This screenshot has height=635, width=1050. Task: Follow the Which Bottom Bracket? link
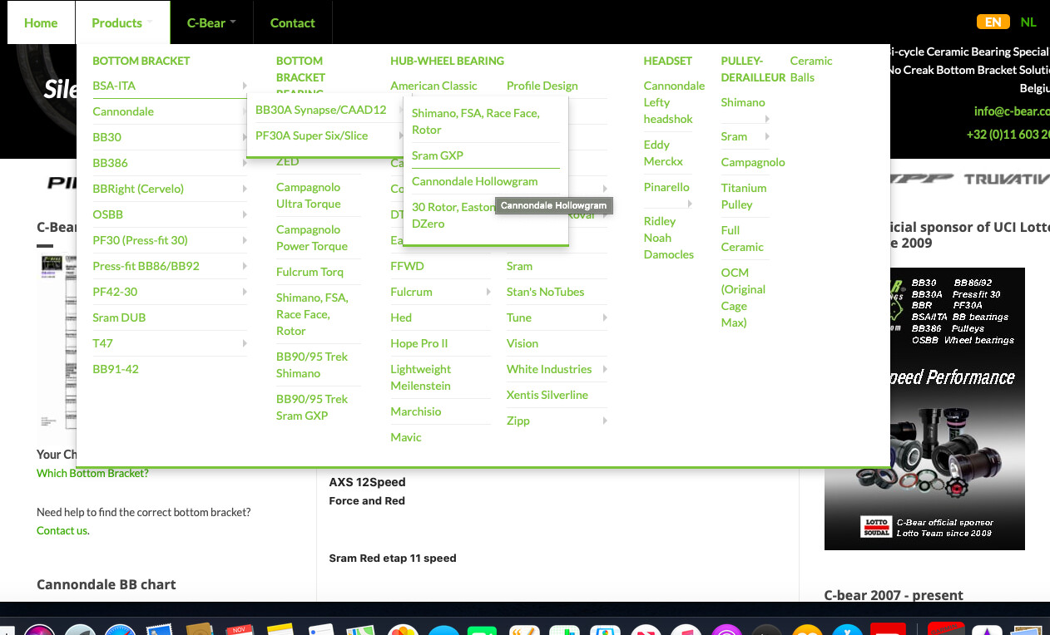pos(92,473)
